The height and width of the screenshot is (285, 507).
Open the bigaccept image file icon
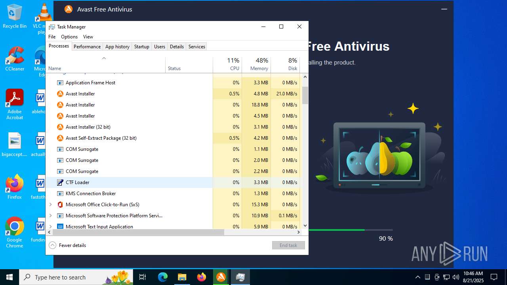(15, 145)
